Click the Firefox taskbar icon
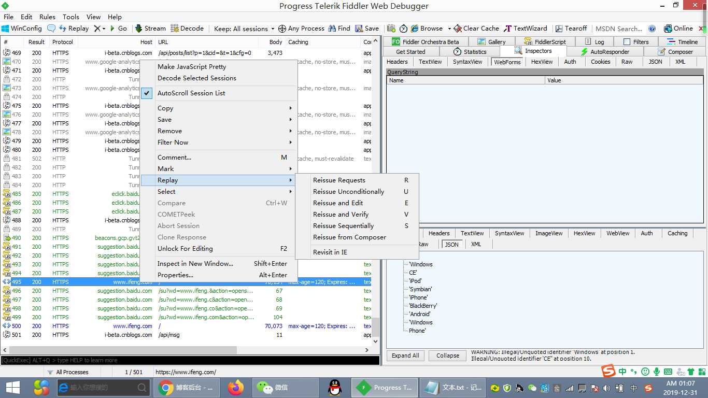The height and width of the screenshot is (398, 708). (x=236, y=388)
